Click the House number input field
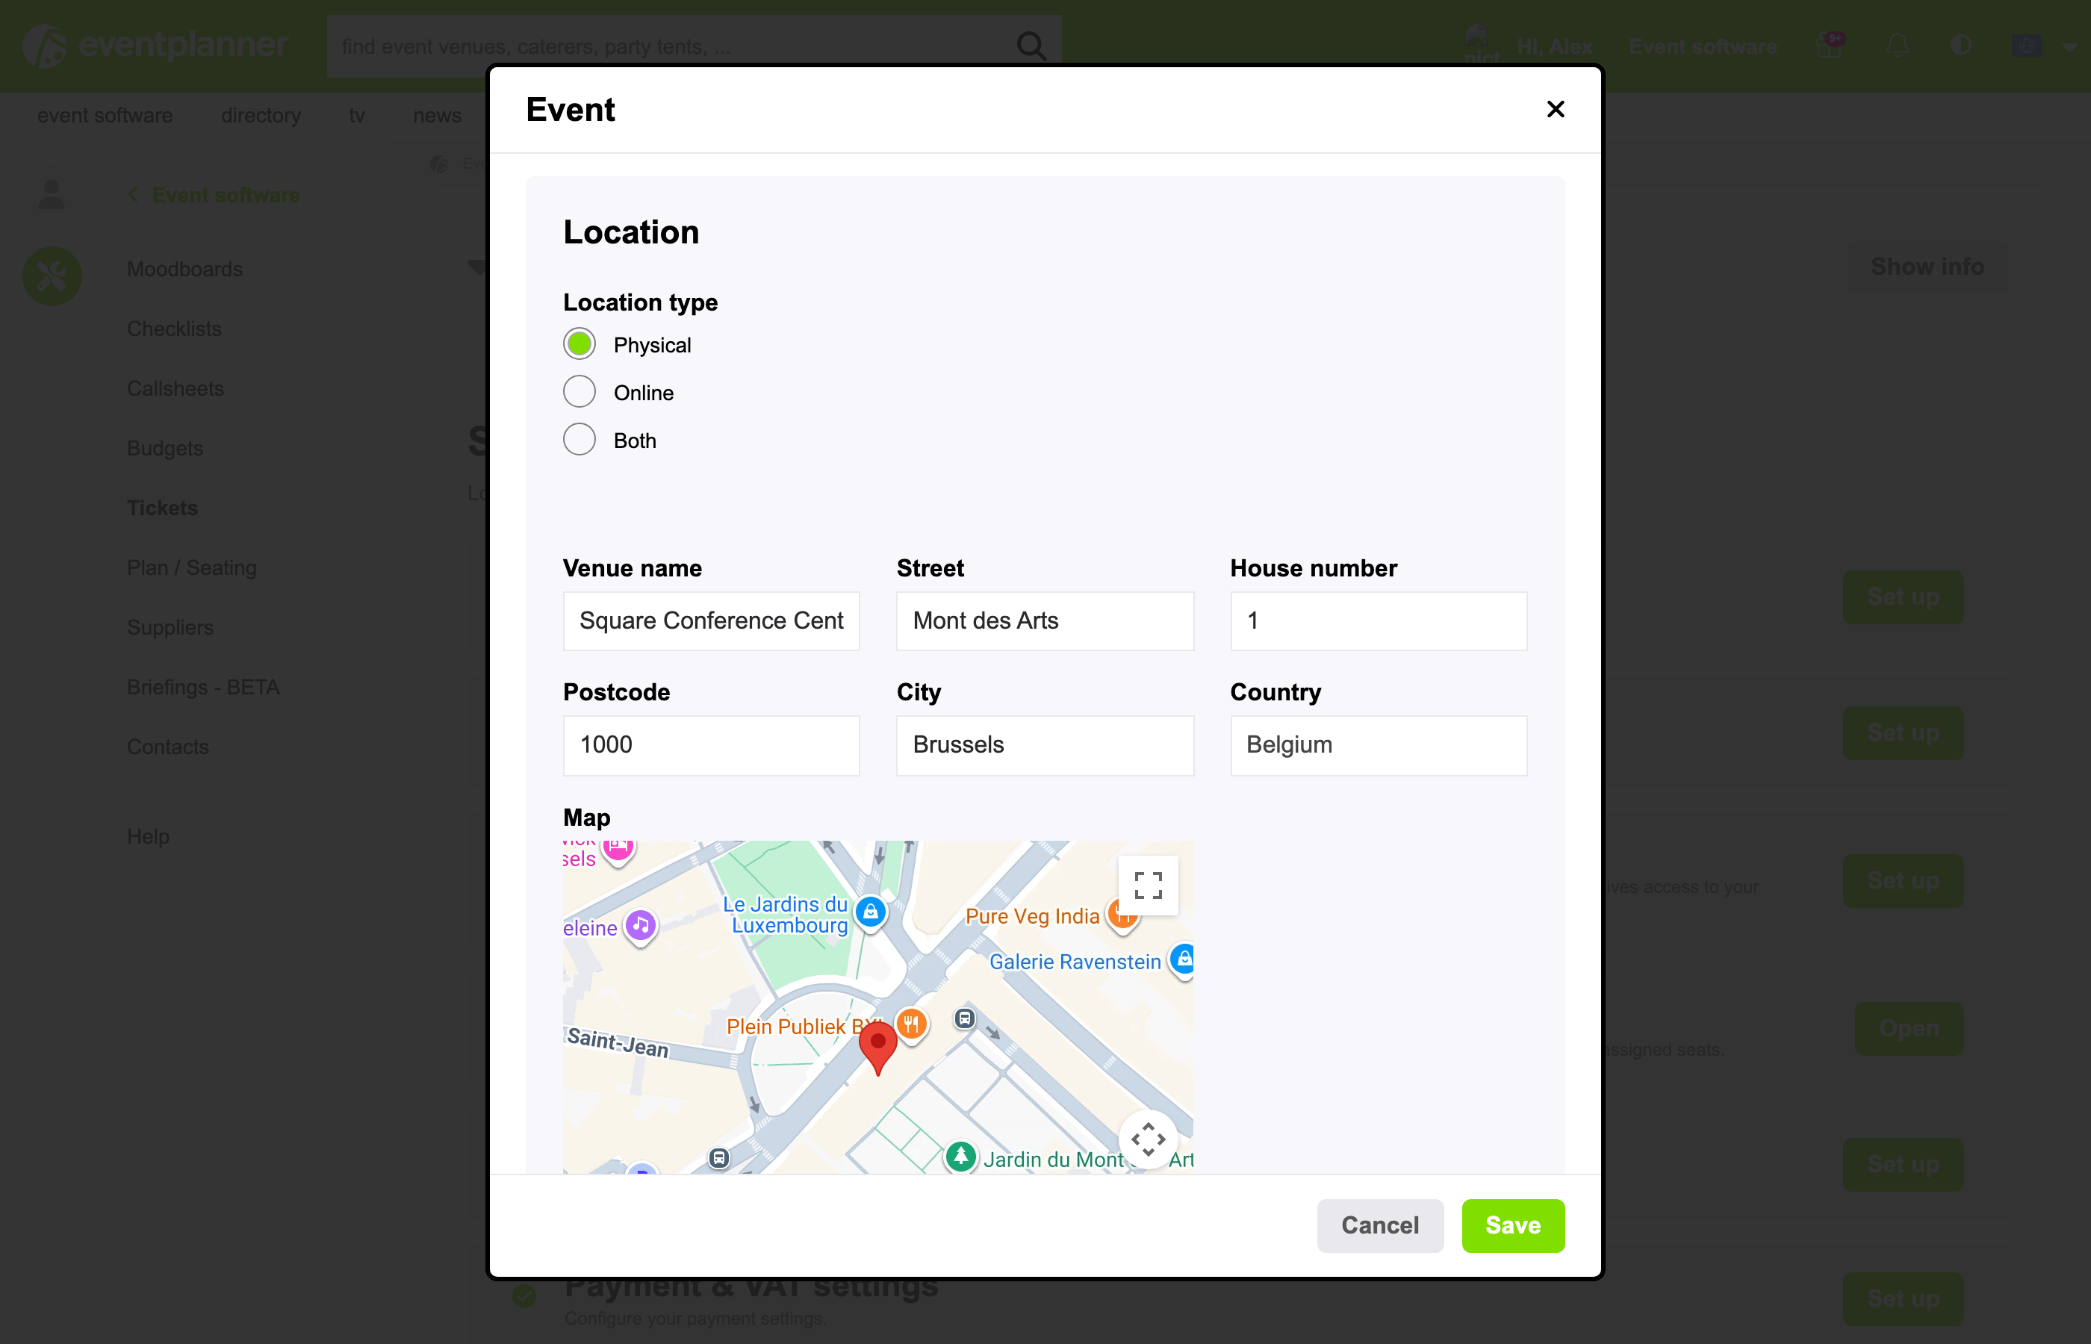Screen dimensions: 2091x1344 (x=1378, y=620)
